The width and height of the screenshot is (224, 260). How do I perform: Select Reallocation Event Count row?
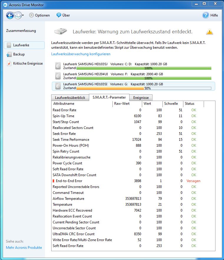pyautogui.click(x=133, y=216)
